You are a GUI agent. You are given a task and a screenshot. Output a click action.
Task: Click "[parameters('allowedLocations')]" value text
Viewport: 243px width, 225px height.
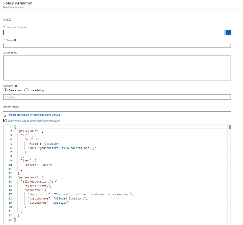click(67, 148)
